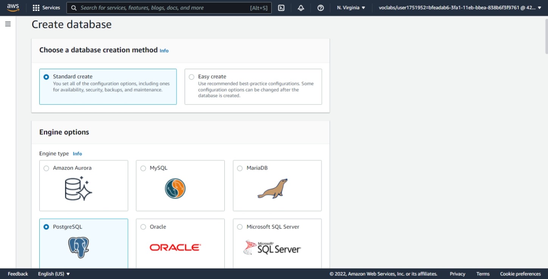
Task: Click the AWS logo icon
Action: (x=13, y=7)
